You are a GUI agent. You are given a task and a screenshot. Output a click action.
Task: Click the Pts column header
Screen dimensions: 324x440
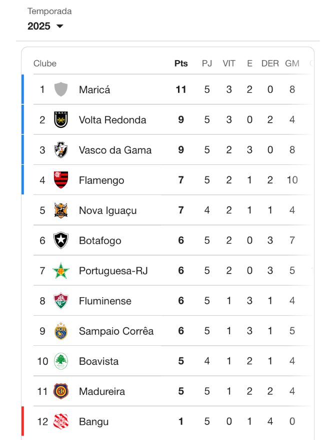coord(181,64)
